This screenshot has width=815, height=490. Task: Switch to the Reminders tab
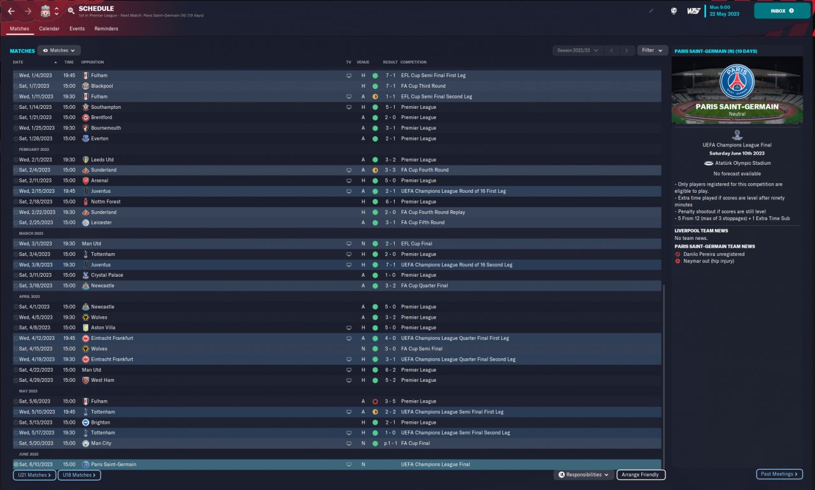(106, 29)
